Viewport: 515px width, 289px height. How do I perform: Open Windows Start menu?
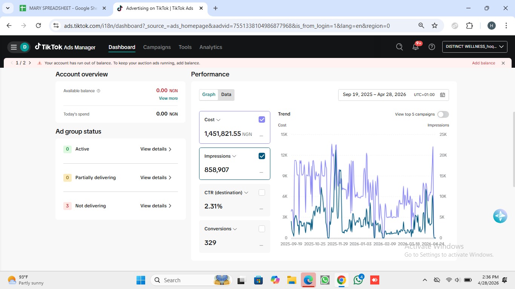[141, 280]
